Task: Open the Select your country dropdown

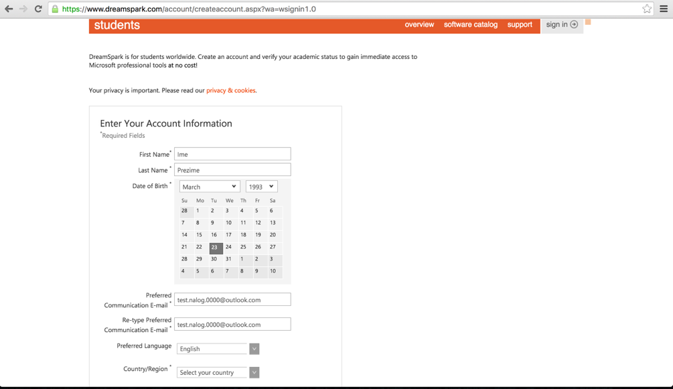Action: tap(218, 372)
